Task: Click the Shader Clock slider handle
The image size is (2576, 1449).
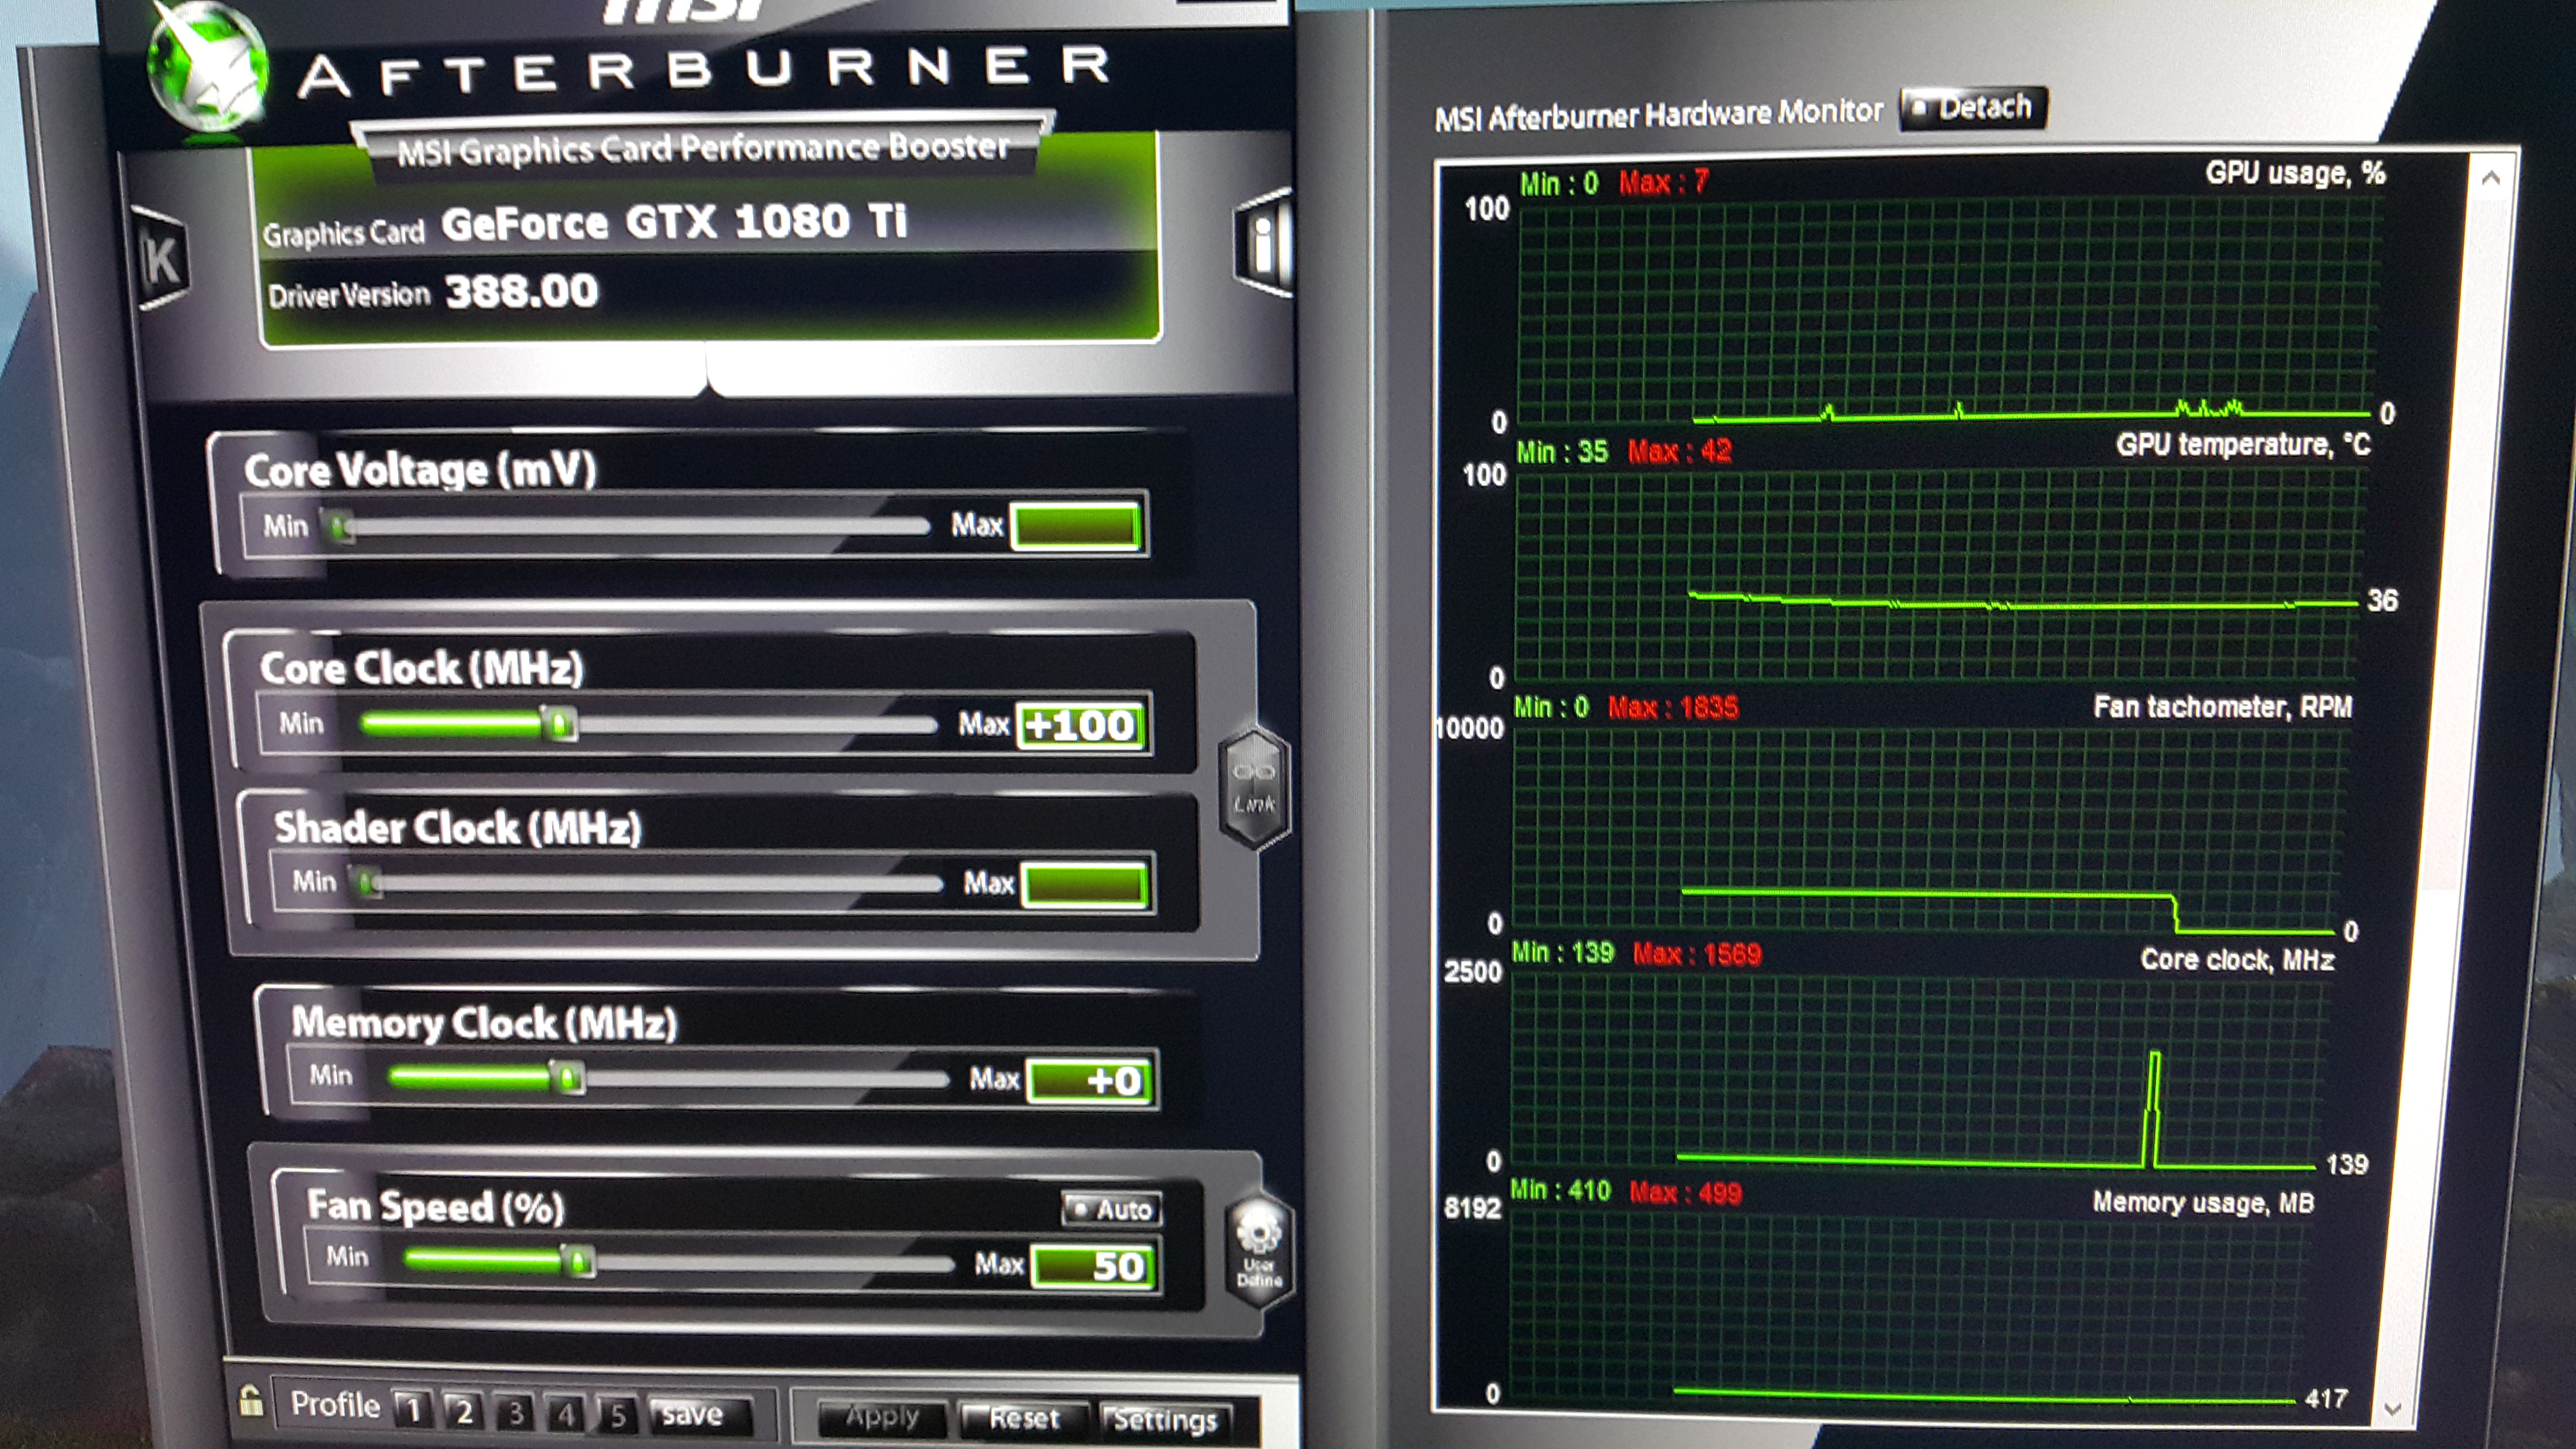Action: point(368,883)
